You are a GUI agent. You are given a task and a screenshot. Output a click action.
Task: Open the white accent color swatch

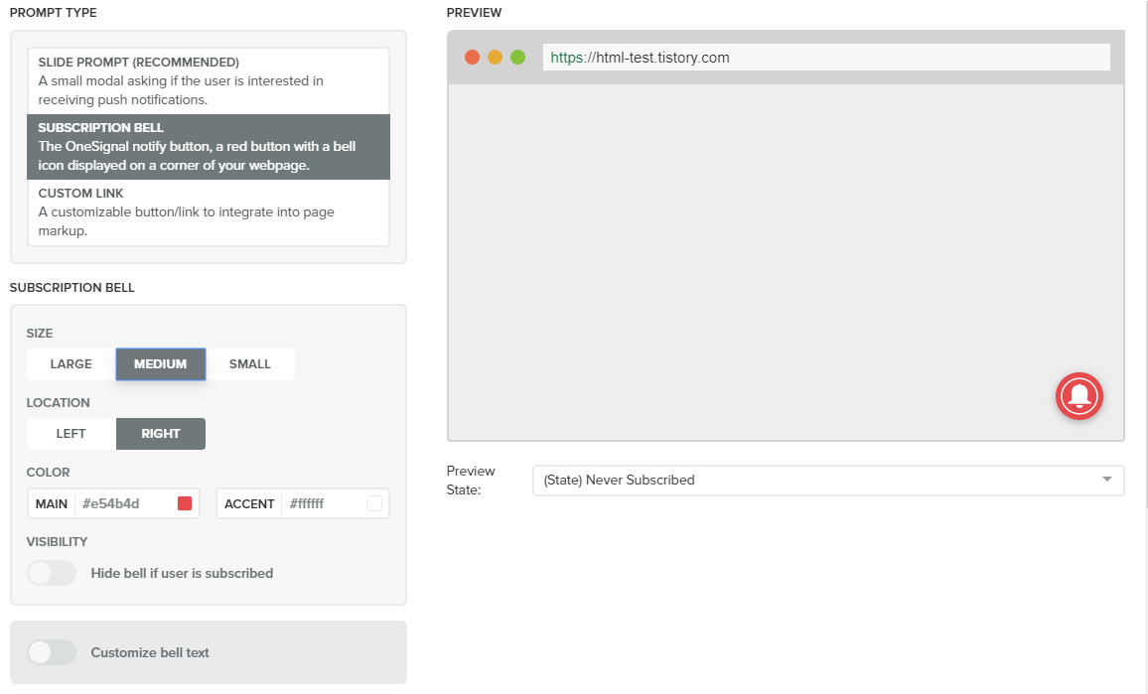pos(374,503)
